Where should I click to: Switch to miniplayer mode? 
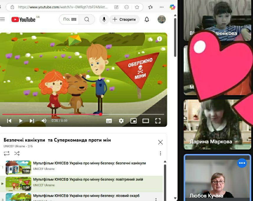tap(134, 121)
